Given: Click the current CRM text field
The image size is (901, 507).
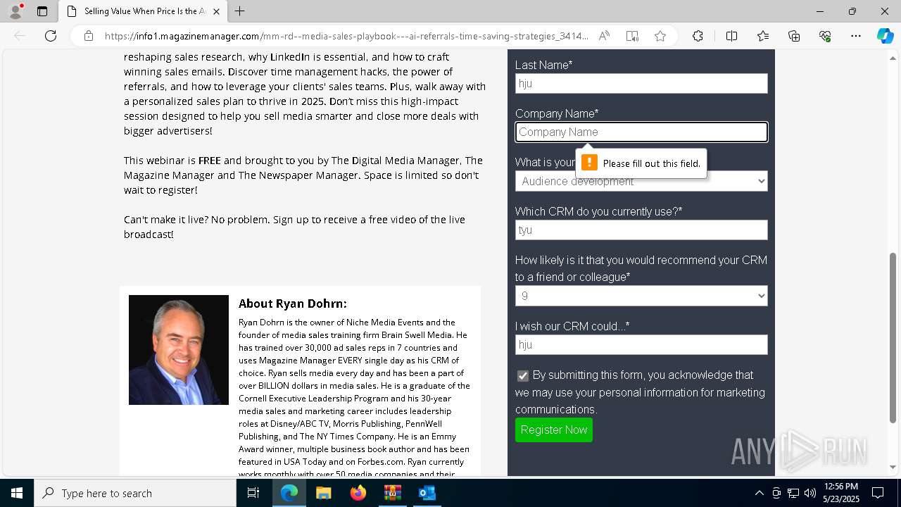Looking at the screenshot, I should [641, 230].
